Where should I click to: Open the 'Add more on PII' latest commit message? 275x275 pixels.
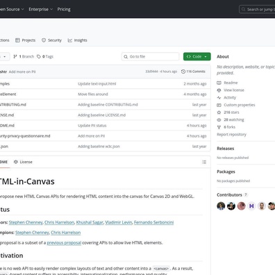pyautogui.click(x=22, y=72)
